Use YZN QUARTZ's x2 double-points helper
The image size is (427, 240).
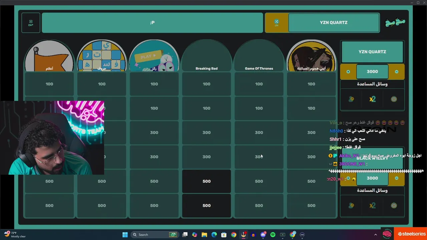[372, 99]
